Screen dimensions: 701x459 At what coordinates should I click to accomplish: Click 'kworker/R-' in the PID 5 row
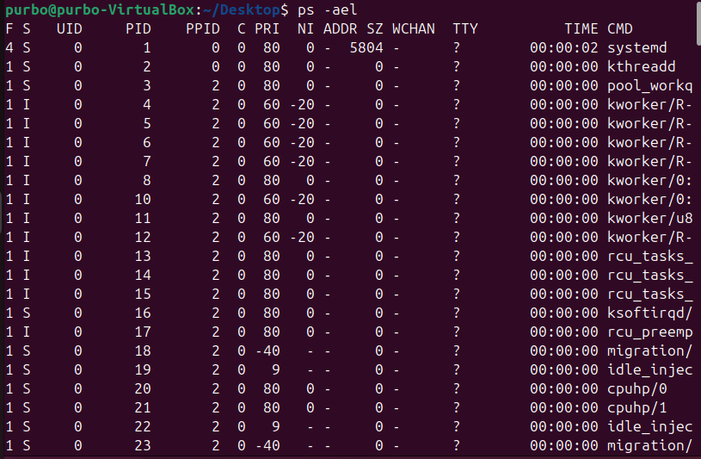pos(649,123)
